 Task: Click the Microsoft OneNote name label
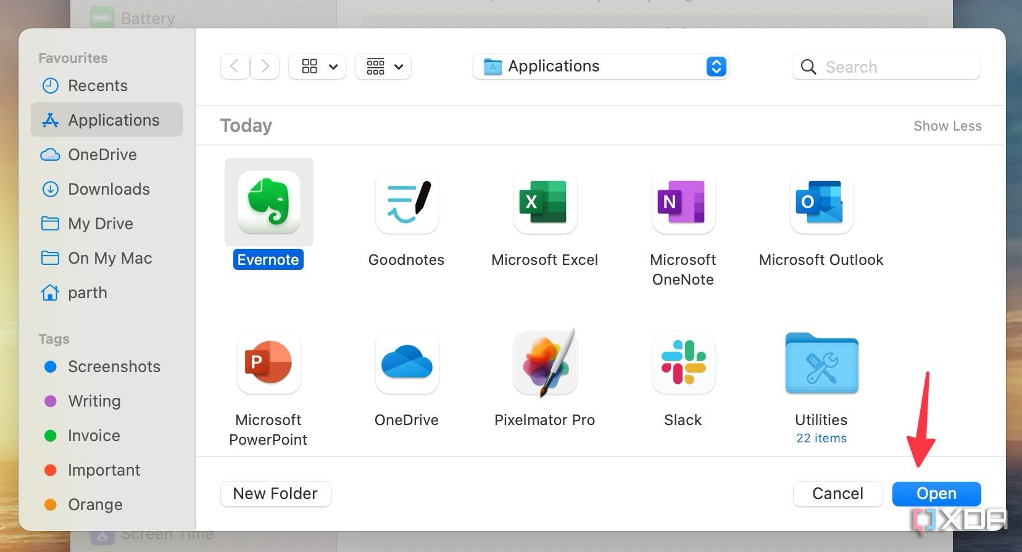pos(683,269)
